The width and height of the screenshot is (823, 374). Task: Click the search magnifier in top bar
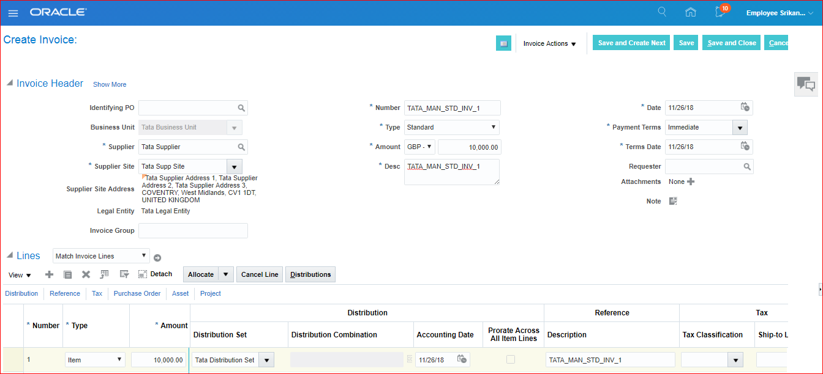pyautogui.click(x=662, y=12)
